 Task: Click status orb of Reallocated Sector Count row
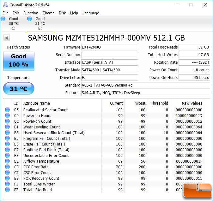[7, 110]
